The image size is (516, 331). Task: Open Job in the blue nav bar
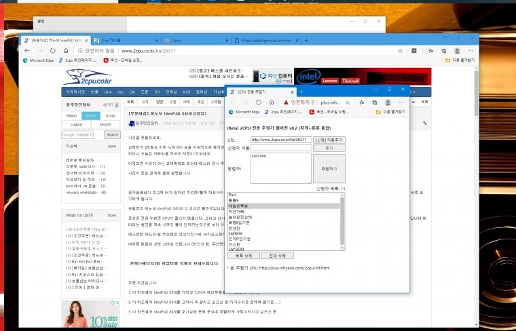click(120, 92)
